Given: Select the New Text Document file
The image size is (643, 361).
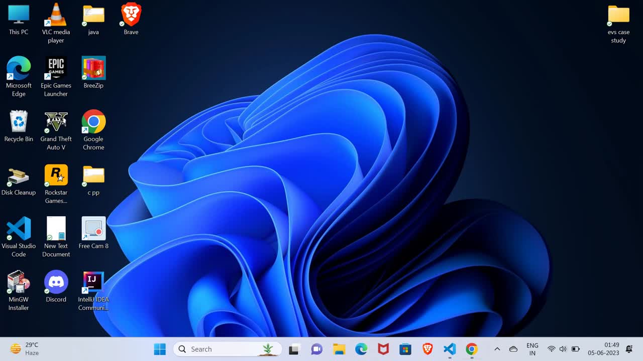Looking at the screenshot, I should tap(56, 237).
